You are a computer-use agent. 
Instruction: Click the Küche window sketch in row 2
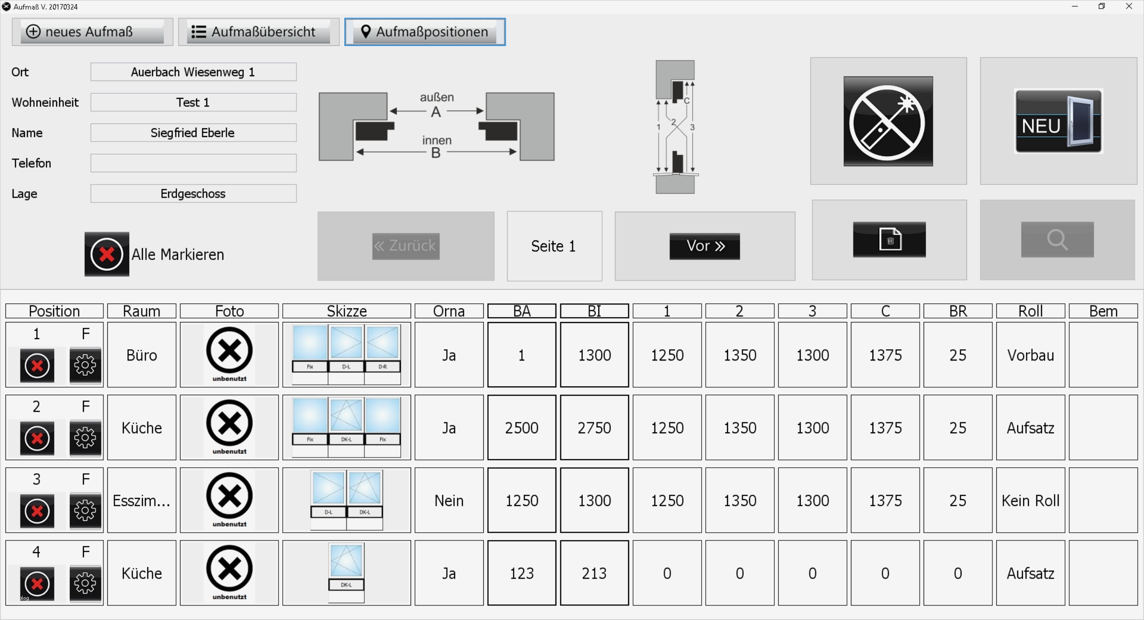click(346, 427)
